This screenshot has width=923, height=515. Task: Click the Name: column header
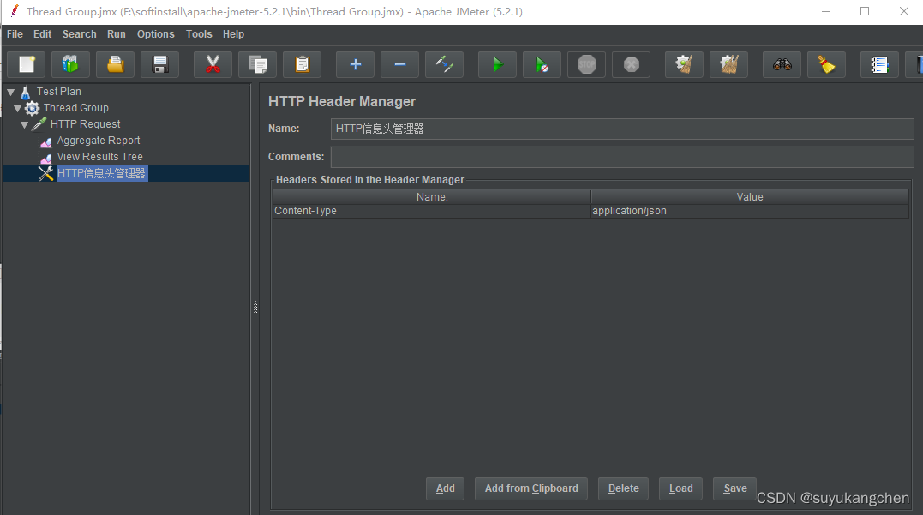[431, 197]
